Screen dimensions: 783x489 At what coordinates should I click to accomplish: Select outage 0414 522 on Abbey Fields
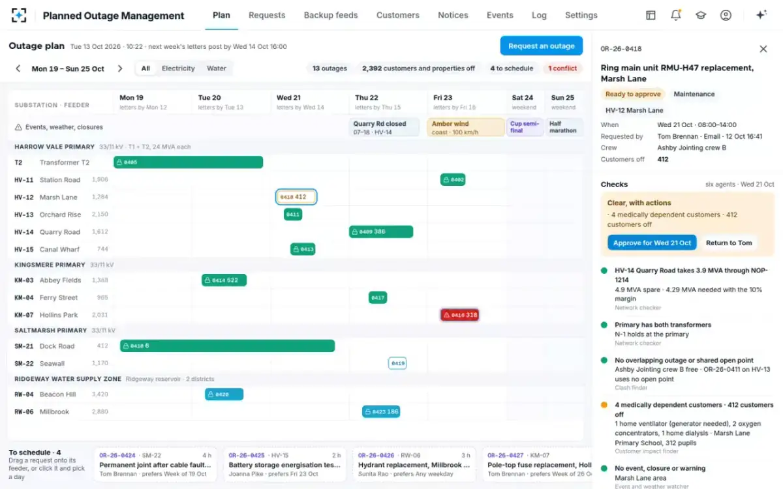click(224, 280)
